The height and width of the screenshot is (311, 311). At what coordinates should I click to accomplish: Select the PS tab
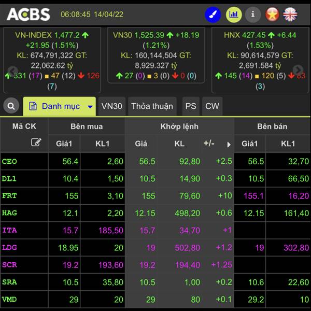coord(191,106)
